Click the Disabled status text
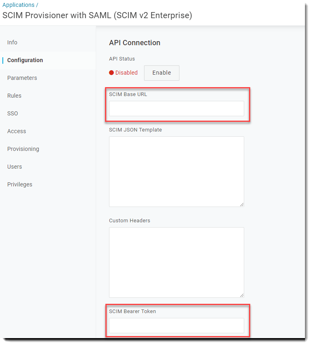This screenshot has width=311, height=349. click(x=126, y=73)
